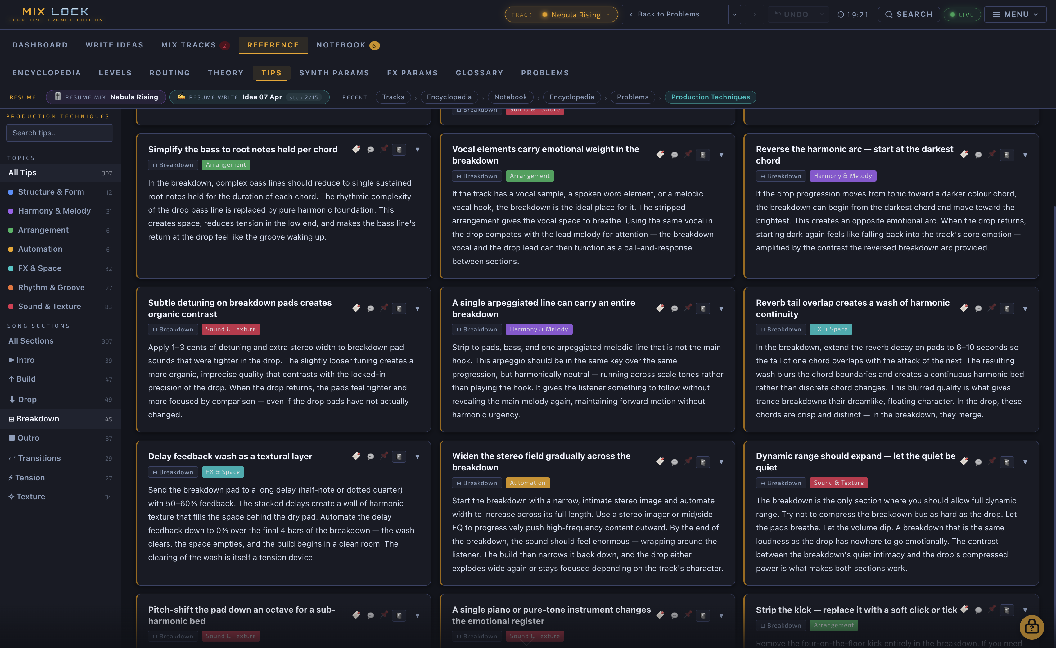Click the notebook icon on the Subtle detuning card
This screenshot has height=648, width=1056.
pos(399,308)
